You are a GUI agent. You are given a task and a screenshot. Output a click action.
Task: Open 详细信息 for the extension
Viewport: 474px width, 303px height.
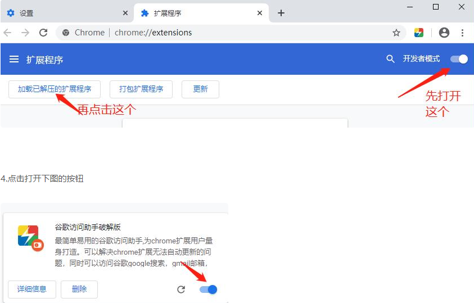click(x=31, y=290)
